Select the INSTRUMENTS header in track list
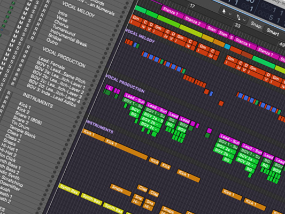Screen dimensions: 285x214 coord(38,100)
